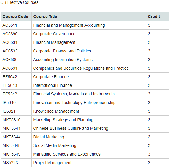The width and height of the screenshot is (170, 168).
Task: Click course code AC6531
Action: coord(10,42)
